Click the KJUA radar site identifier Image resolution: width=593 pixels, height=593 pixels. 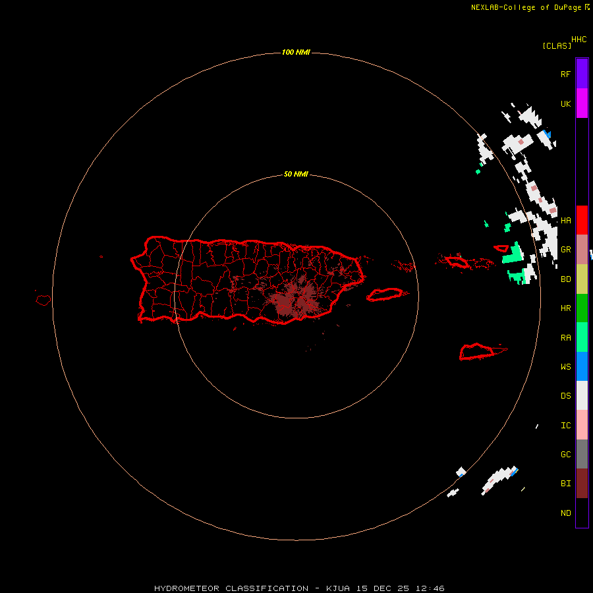point(338,588)
